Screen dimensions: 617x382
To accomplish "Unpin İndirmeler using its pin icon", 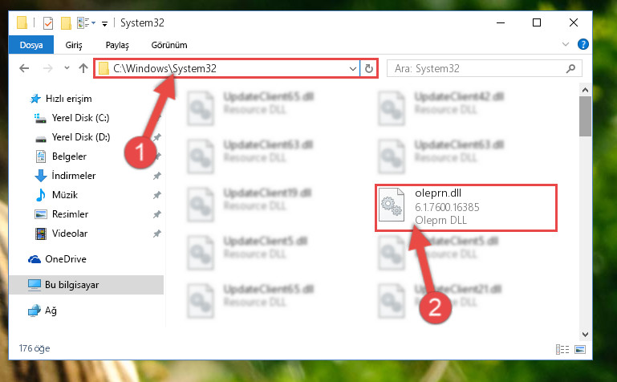I will pyautogui.click(x=157, y=176).
